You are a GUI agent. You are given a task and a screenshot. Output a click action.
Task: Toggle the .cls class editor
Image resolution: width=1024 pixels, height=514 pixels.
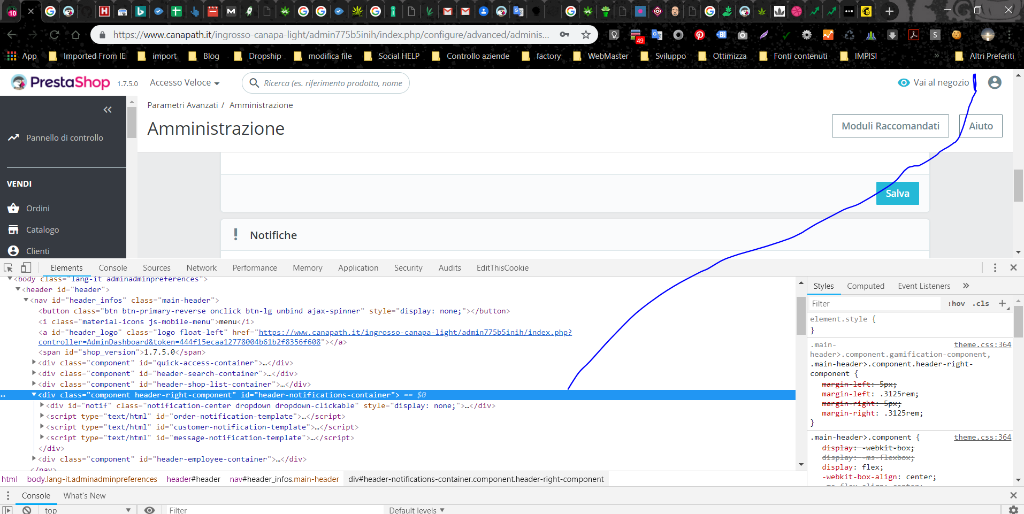click(x=981, y=303)
